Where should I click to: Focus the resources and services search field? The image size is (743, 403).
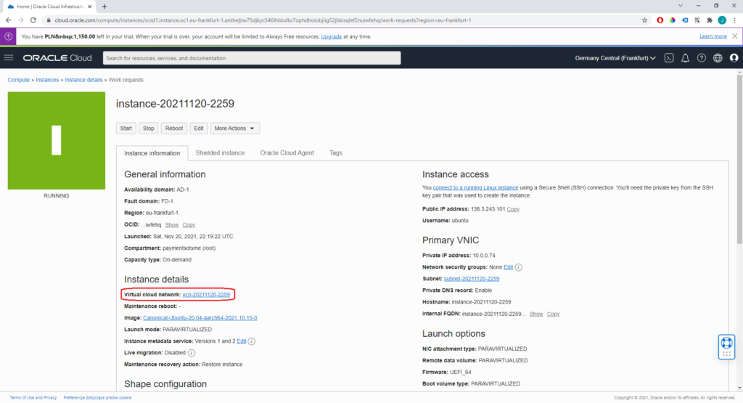point(252,58)
